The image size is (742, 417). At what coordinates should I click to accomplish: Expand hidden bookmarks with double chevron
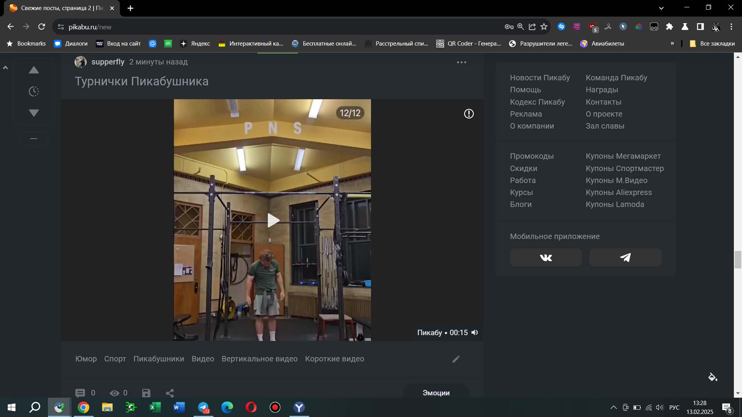[672, 43]
